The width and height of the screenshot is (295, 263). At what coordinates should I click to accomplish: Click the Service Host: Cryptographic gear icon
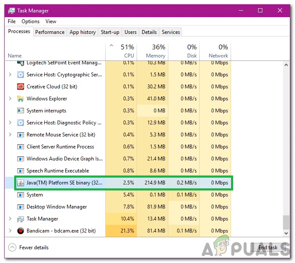[x=21, y=75]
